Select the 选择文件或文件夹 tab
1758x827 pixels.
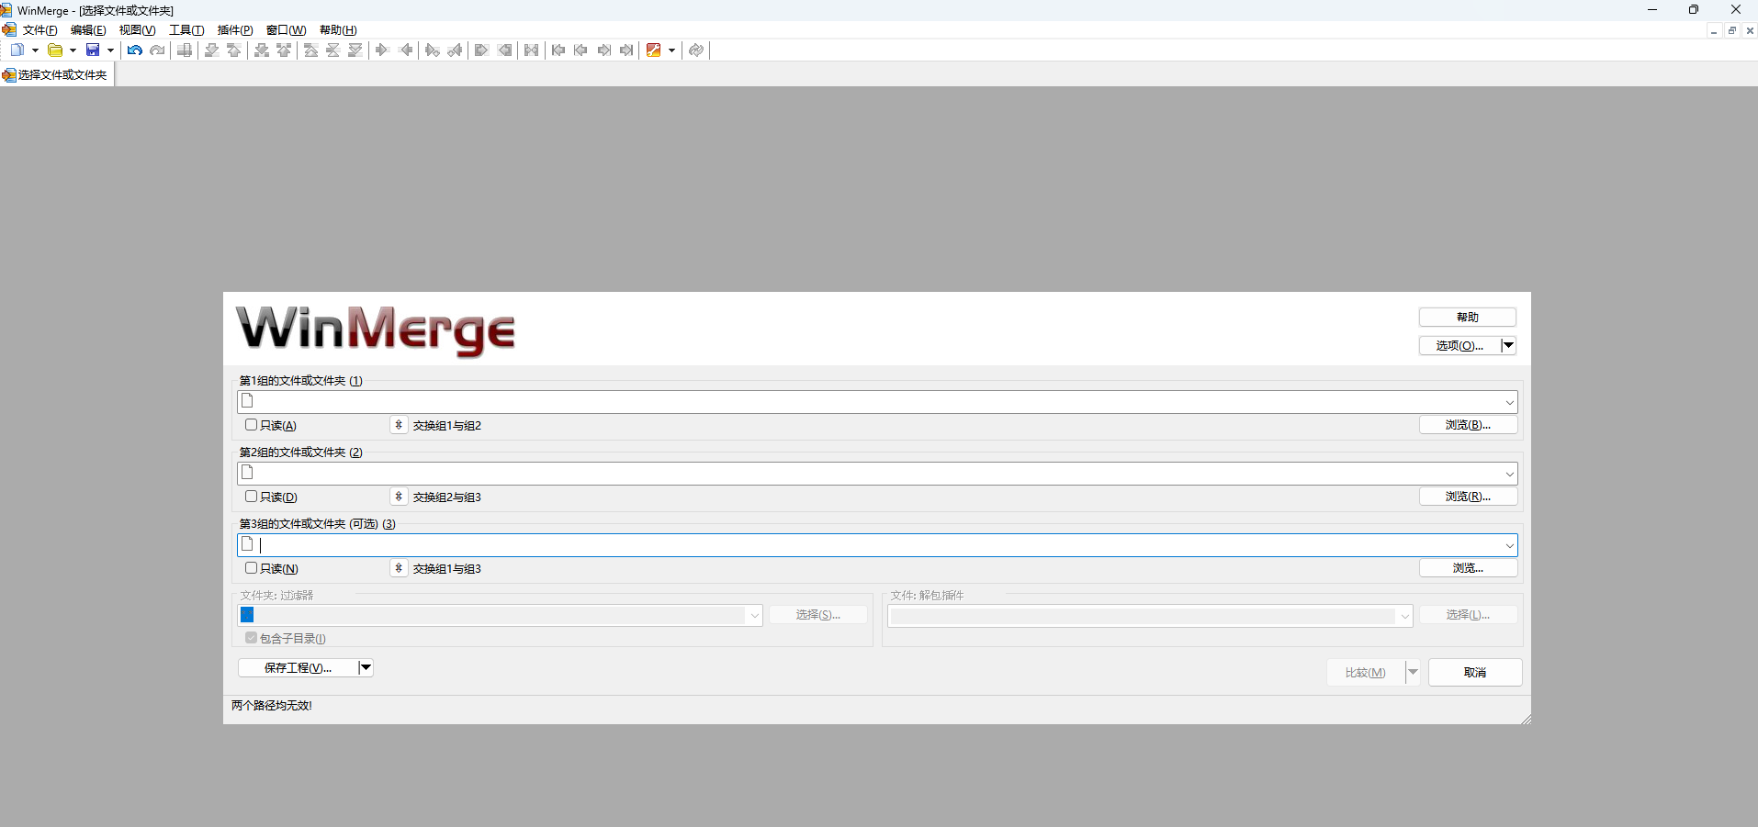tap(57, 75)
